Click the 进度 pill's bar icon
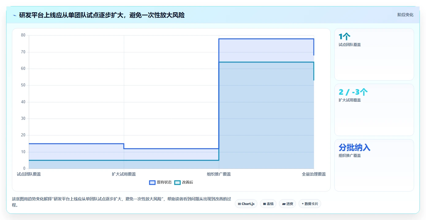Viewport: 426px width, 220px height. (x=284, y=204)
